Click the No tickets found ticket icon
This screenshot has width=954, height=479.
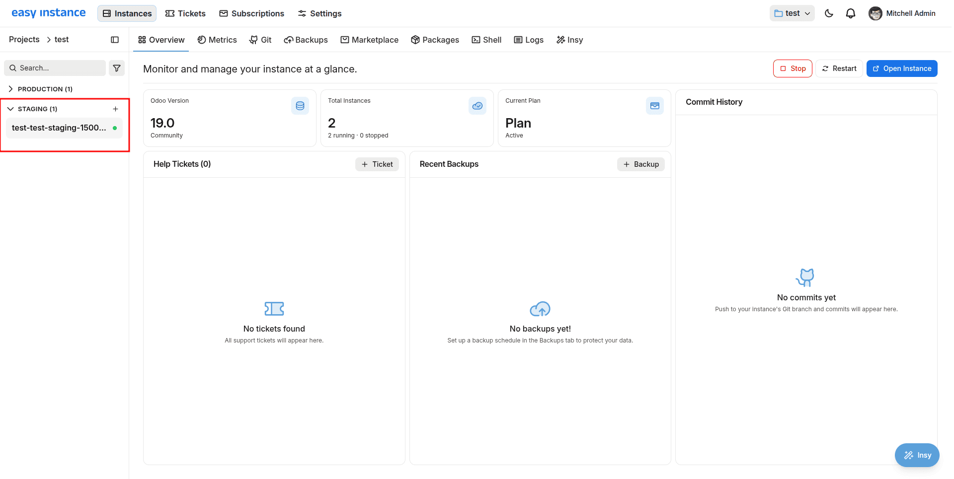pos(274,309)
